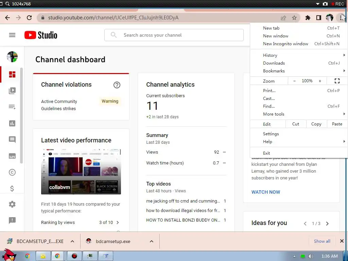This screenshot has width=348, height=261.
Task: Open the Copyright sidebar icon
Action: [x=12, y=172]
